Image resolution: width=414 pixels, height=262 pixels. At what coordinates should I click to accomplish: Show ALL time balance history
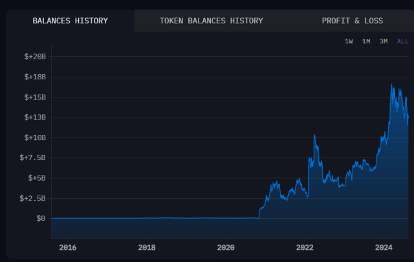(402, 41)
